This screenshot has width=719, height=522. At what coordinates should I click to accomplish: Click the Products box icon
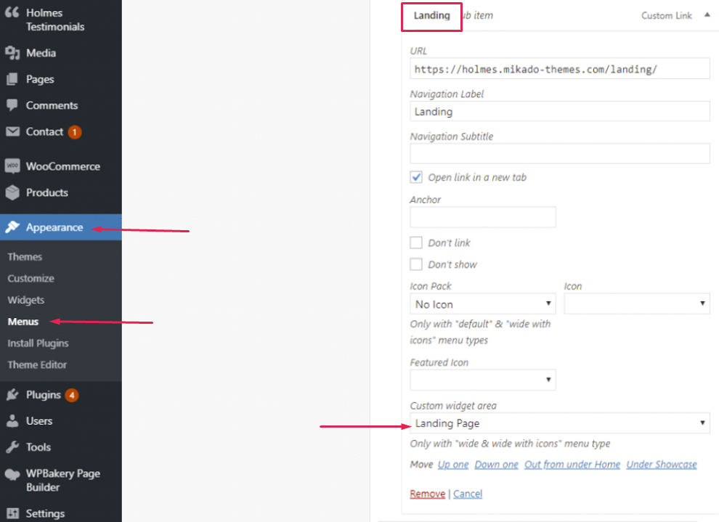click(x=12, y=192)
